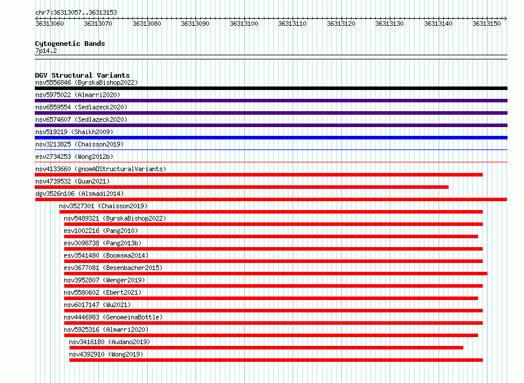Click ruler position 36313060
Viewport: 524px width, 383px height.
point(49,24)
